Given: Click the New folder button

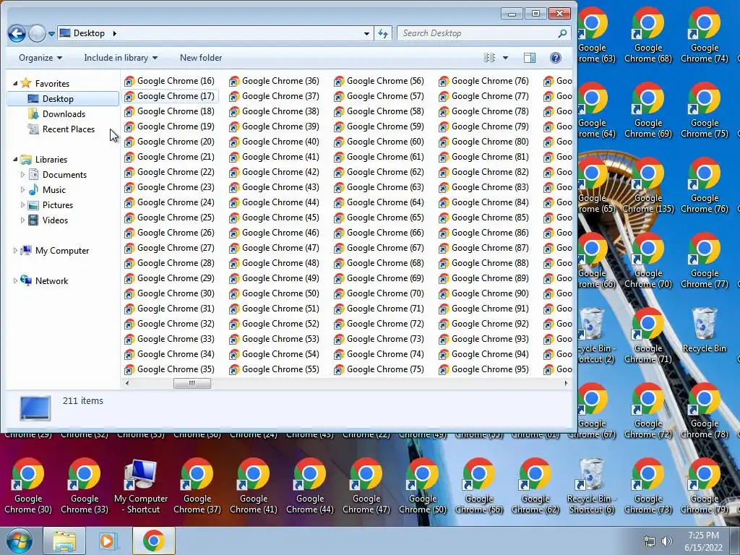Looking at the screenshot, I should click(x=201, y=58).
